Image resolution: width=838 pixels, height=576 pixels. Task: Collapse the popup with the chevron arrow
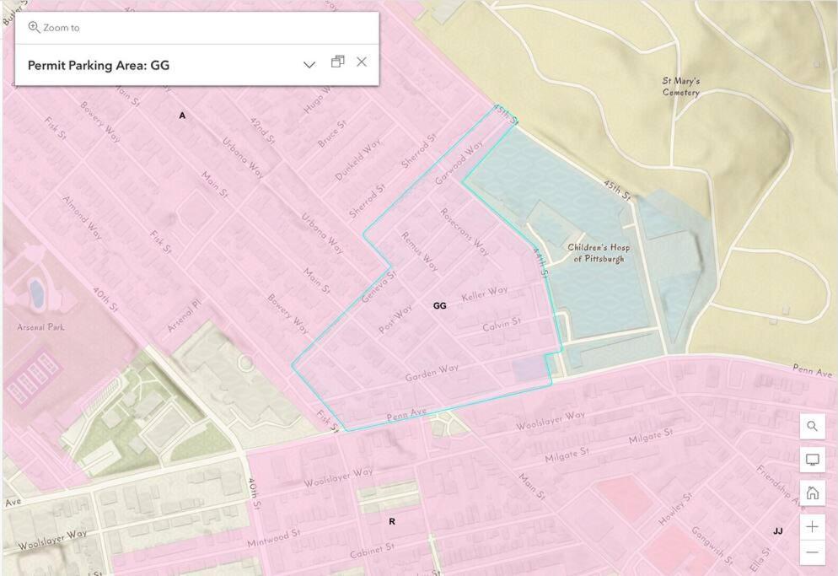pos(309,65)
